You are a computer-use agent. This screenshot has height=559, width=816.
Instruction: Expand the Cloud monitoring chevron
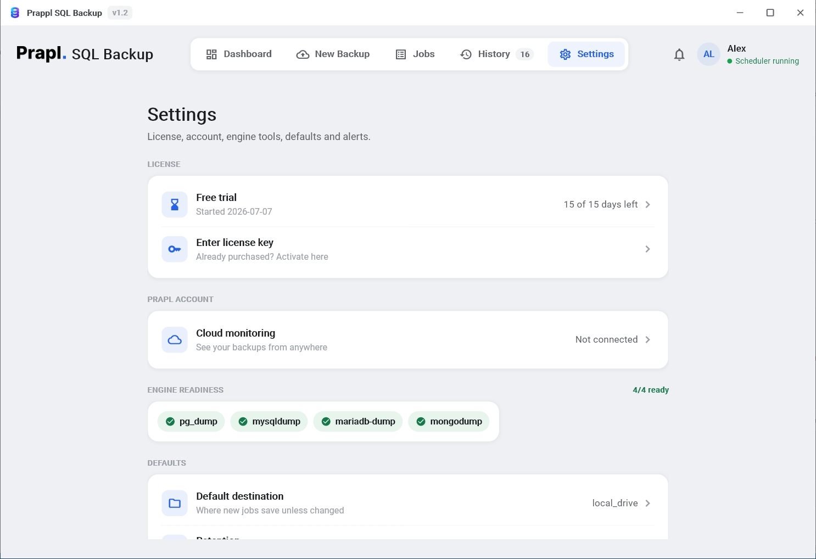click(x=648, y=340)
